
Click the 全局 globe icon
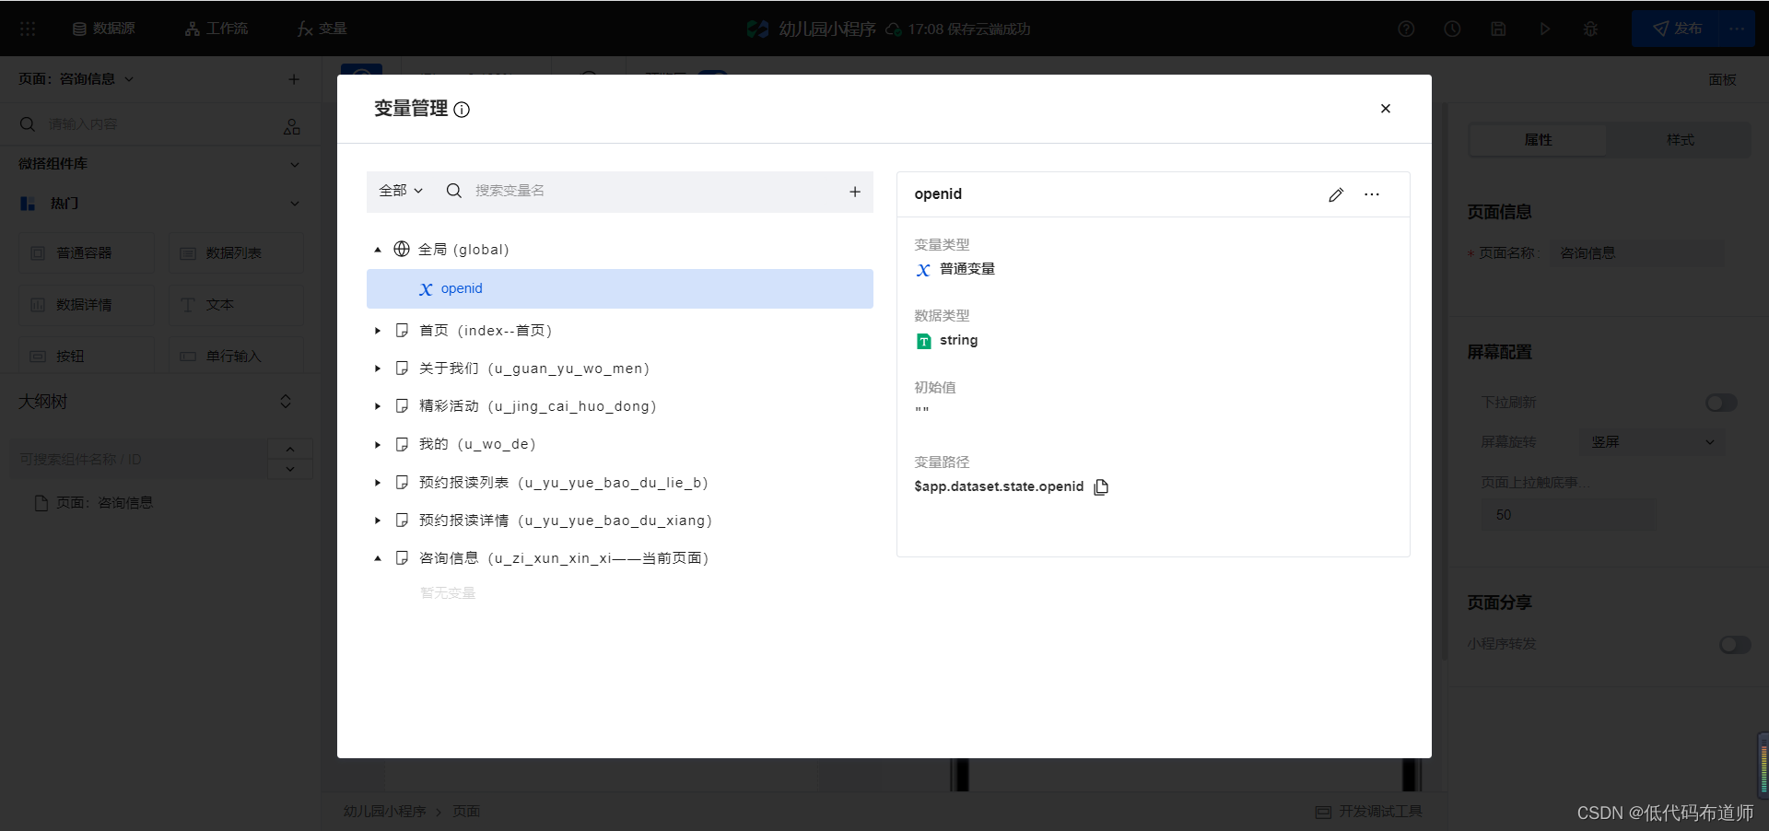point(402,249)
